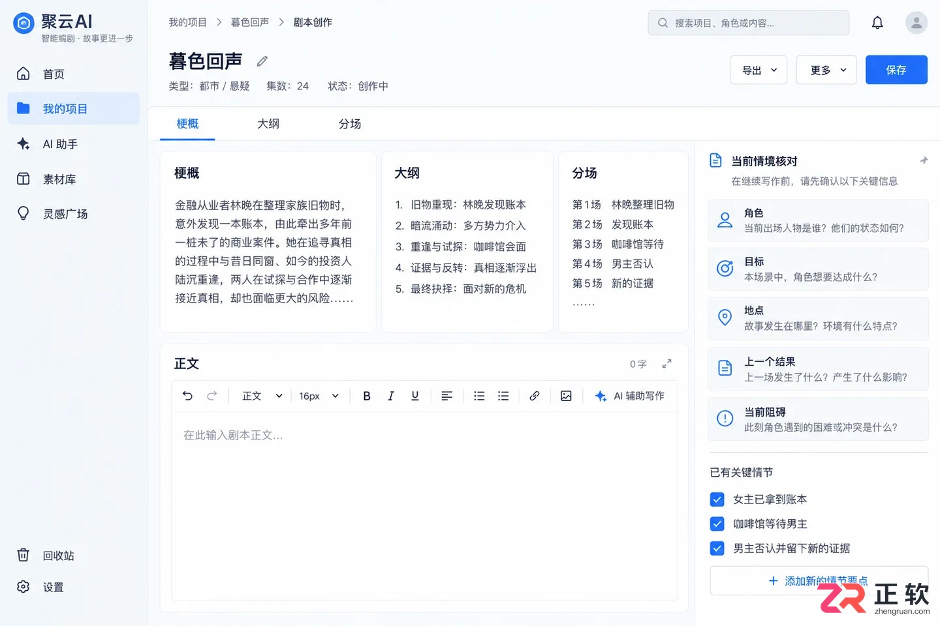Click into the 剧本正文 text area
The width and height of the screenshot is (940, 626).
point(424,505)
